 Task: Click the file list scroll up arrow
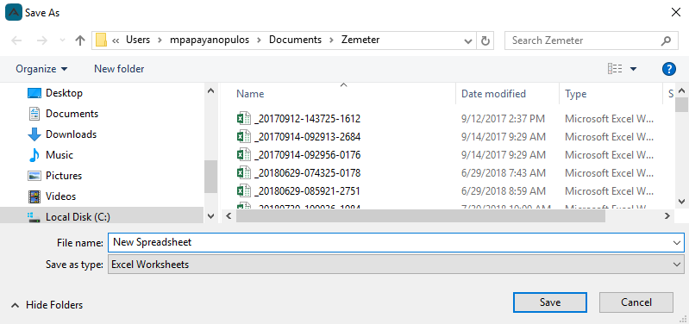(681, 90)
